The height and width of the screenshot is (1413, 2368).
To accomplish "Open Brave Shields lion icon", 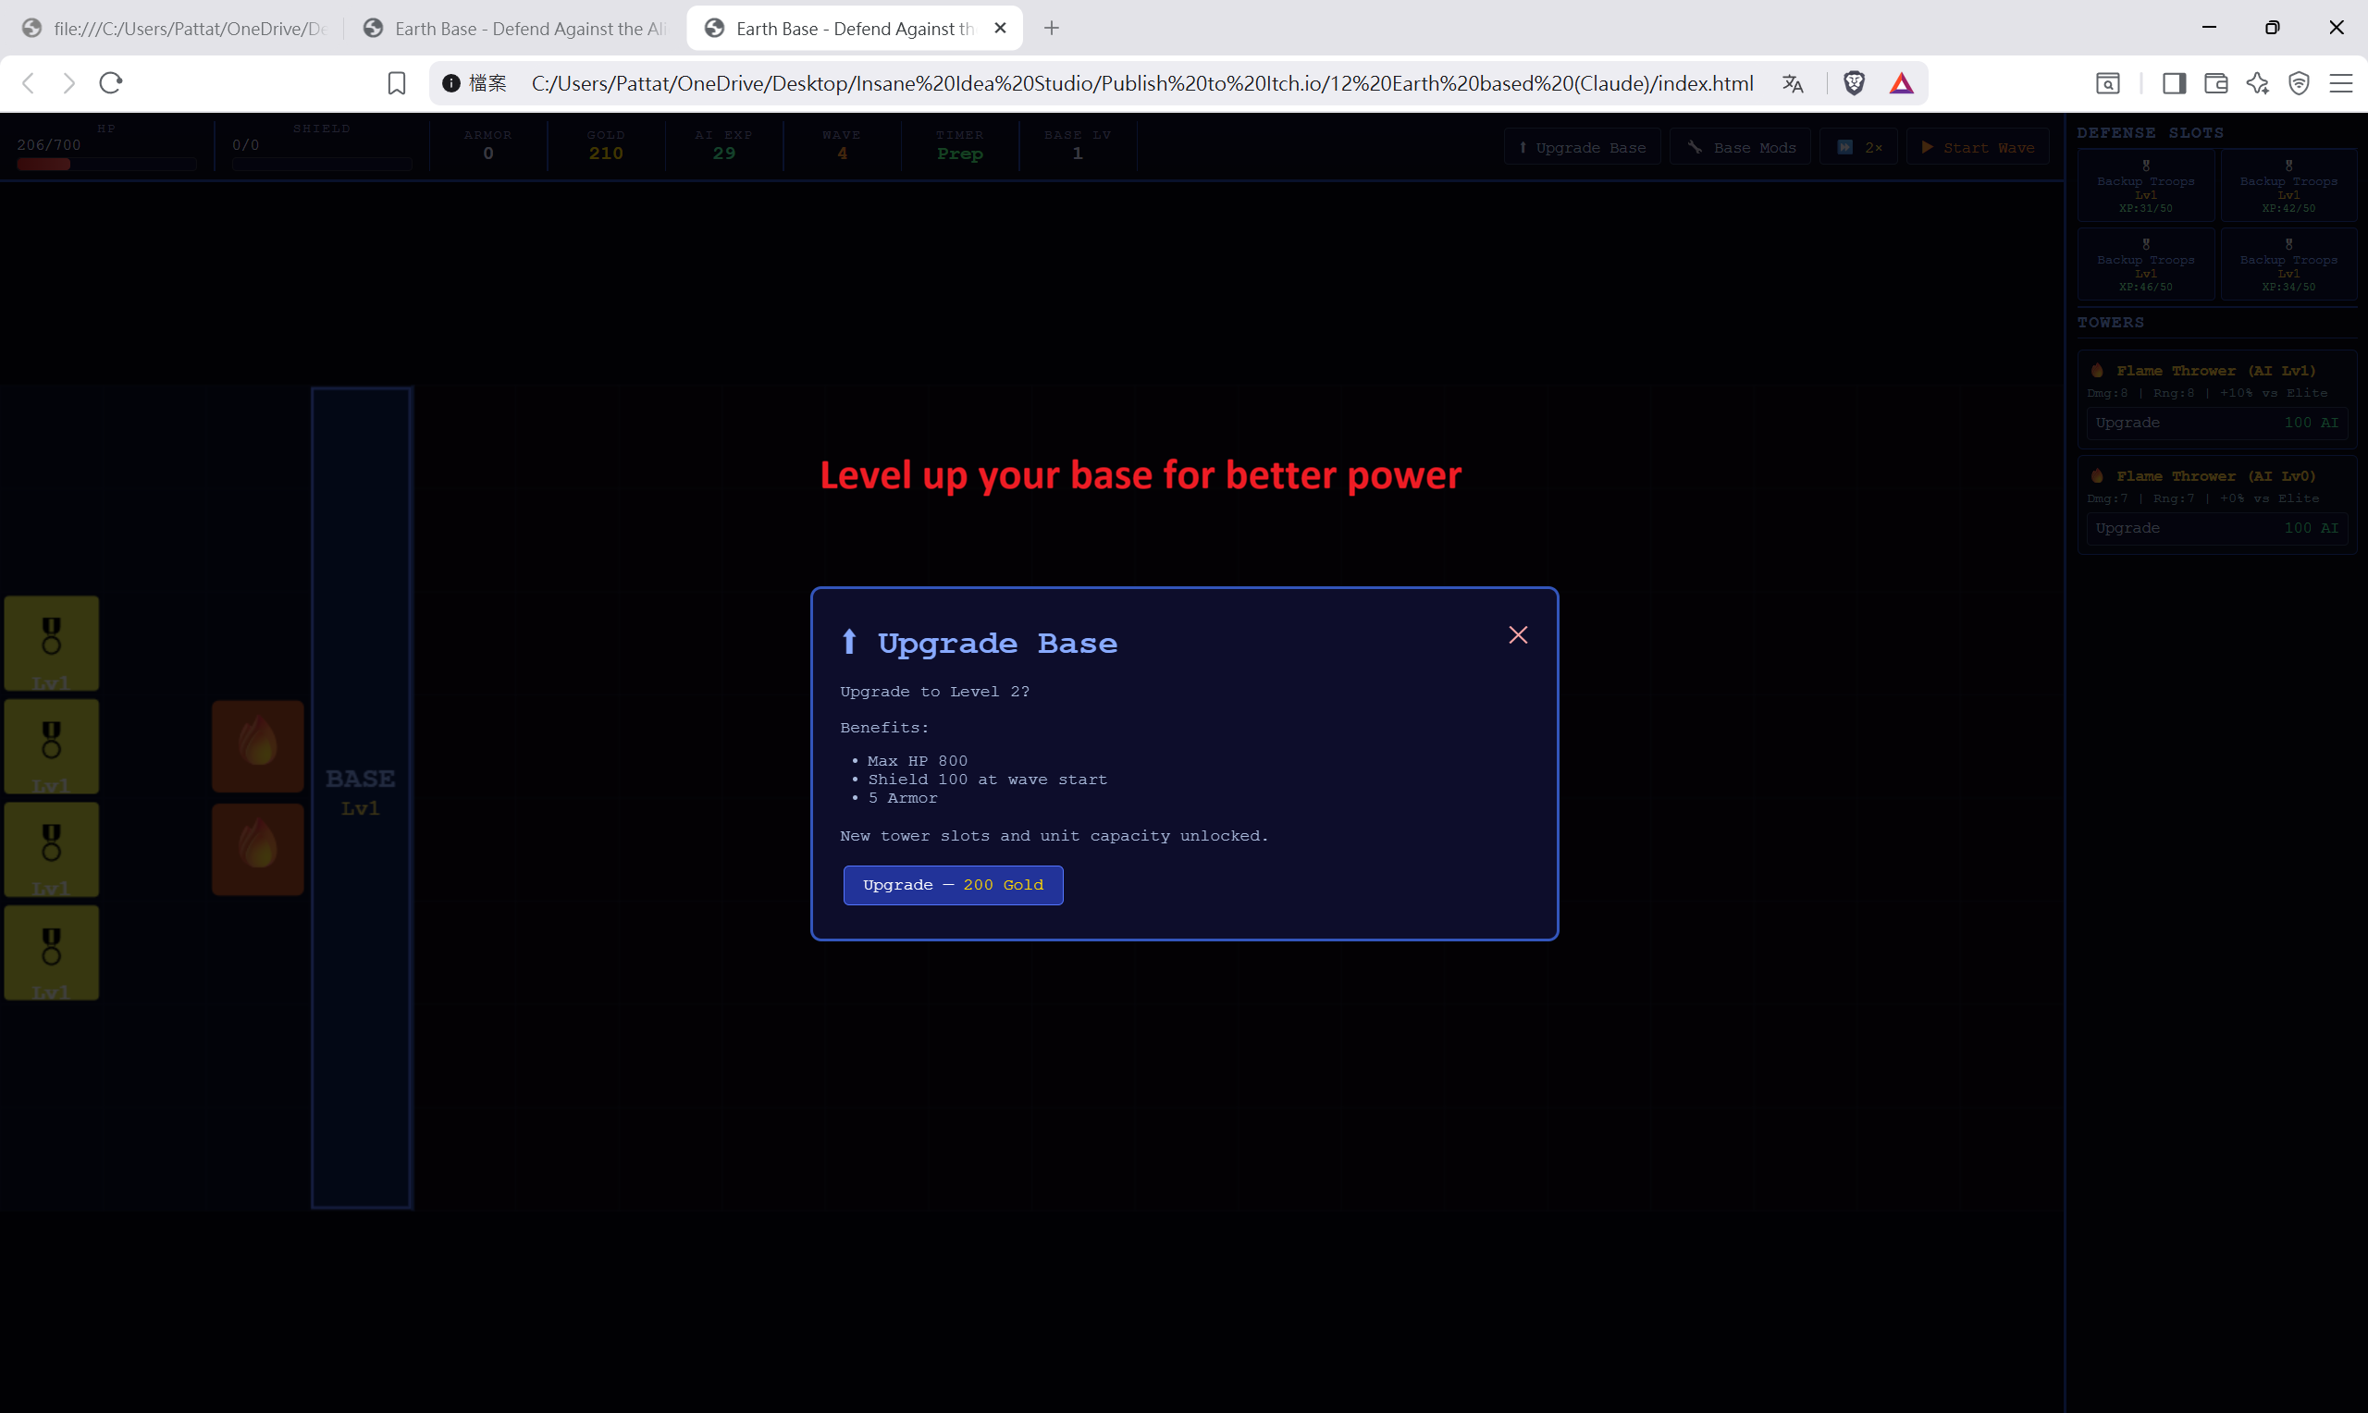I will pos(1854,84).
